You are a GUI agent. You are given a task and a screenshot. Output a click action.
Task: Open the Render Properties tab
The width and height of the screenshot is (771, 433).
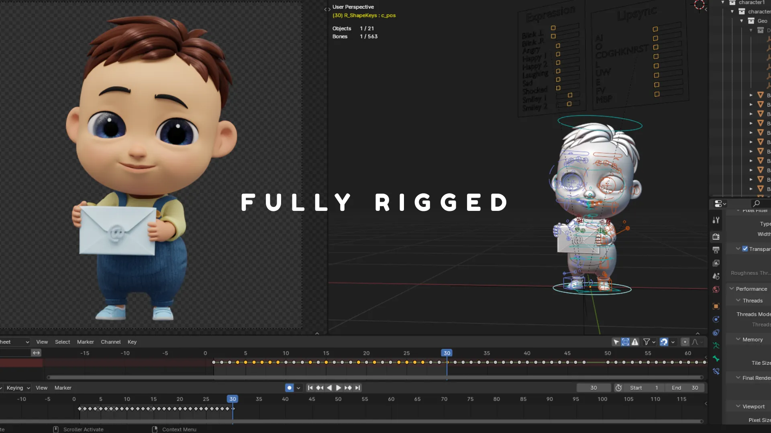tap(716, 237)
